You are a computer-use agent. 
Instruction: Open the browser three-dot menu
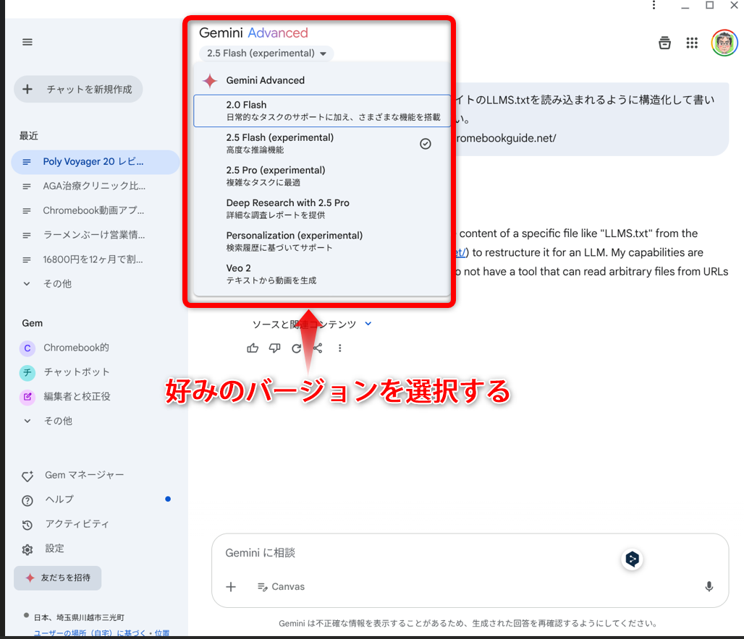(x=654, y=5)
